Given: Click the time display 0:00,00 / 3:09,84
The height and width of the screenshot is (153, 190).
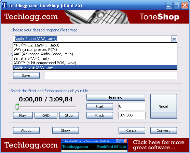Looking at the screenshot, I should pyautogui.click(x=46, y=99).
